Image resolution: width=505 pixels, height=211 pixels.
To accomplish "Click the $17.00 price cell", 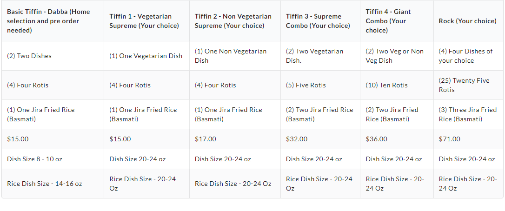I will click(x=206, y=139).
